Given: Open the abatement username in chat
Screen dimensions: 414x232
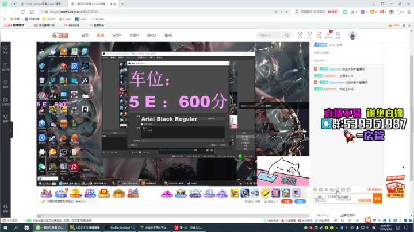Looking at the screenshot, I should [336, 83].
